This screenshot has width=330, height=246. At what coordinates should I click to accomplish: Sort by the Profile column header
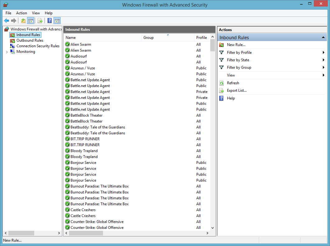(x=202, y=37)
